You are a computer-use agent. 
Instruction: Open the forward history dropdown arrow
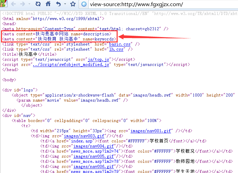30,4
